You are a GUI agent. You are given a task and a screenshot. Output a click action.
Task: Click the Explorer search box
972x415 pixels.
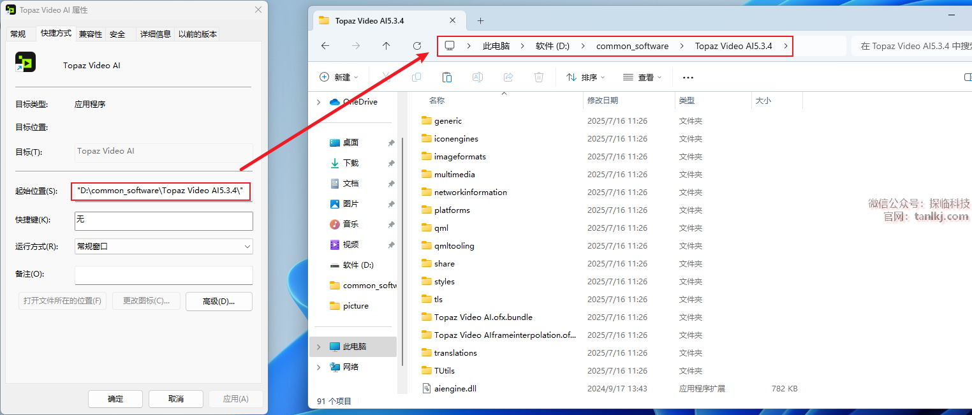[911, 46]
